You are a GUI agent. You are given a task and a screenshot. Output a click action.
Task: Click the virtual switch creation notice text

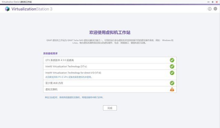74,97
